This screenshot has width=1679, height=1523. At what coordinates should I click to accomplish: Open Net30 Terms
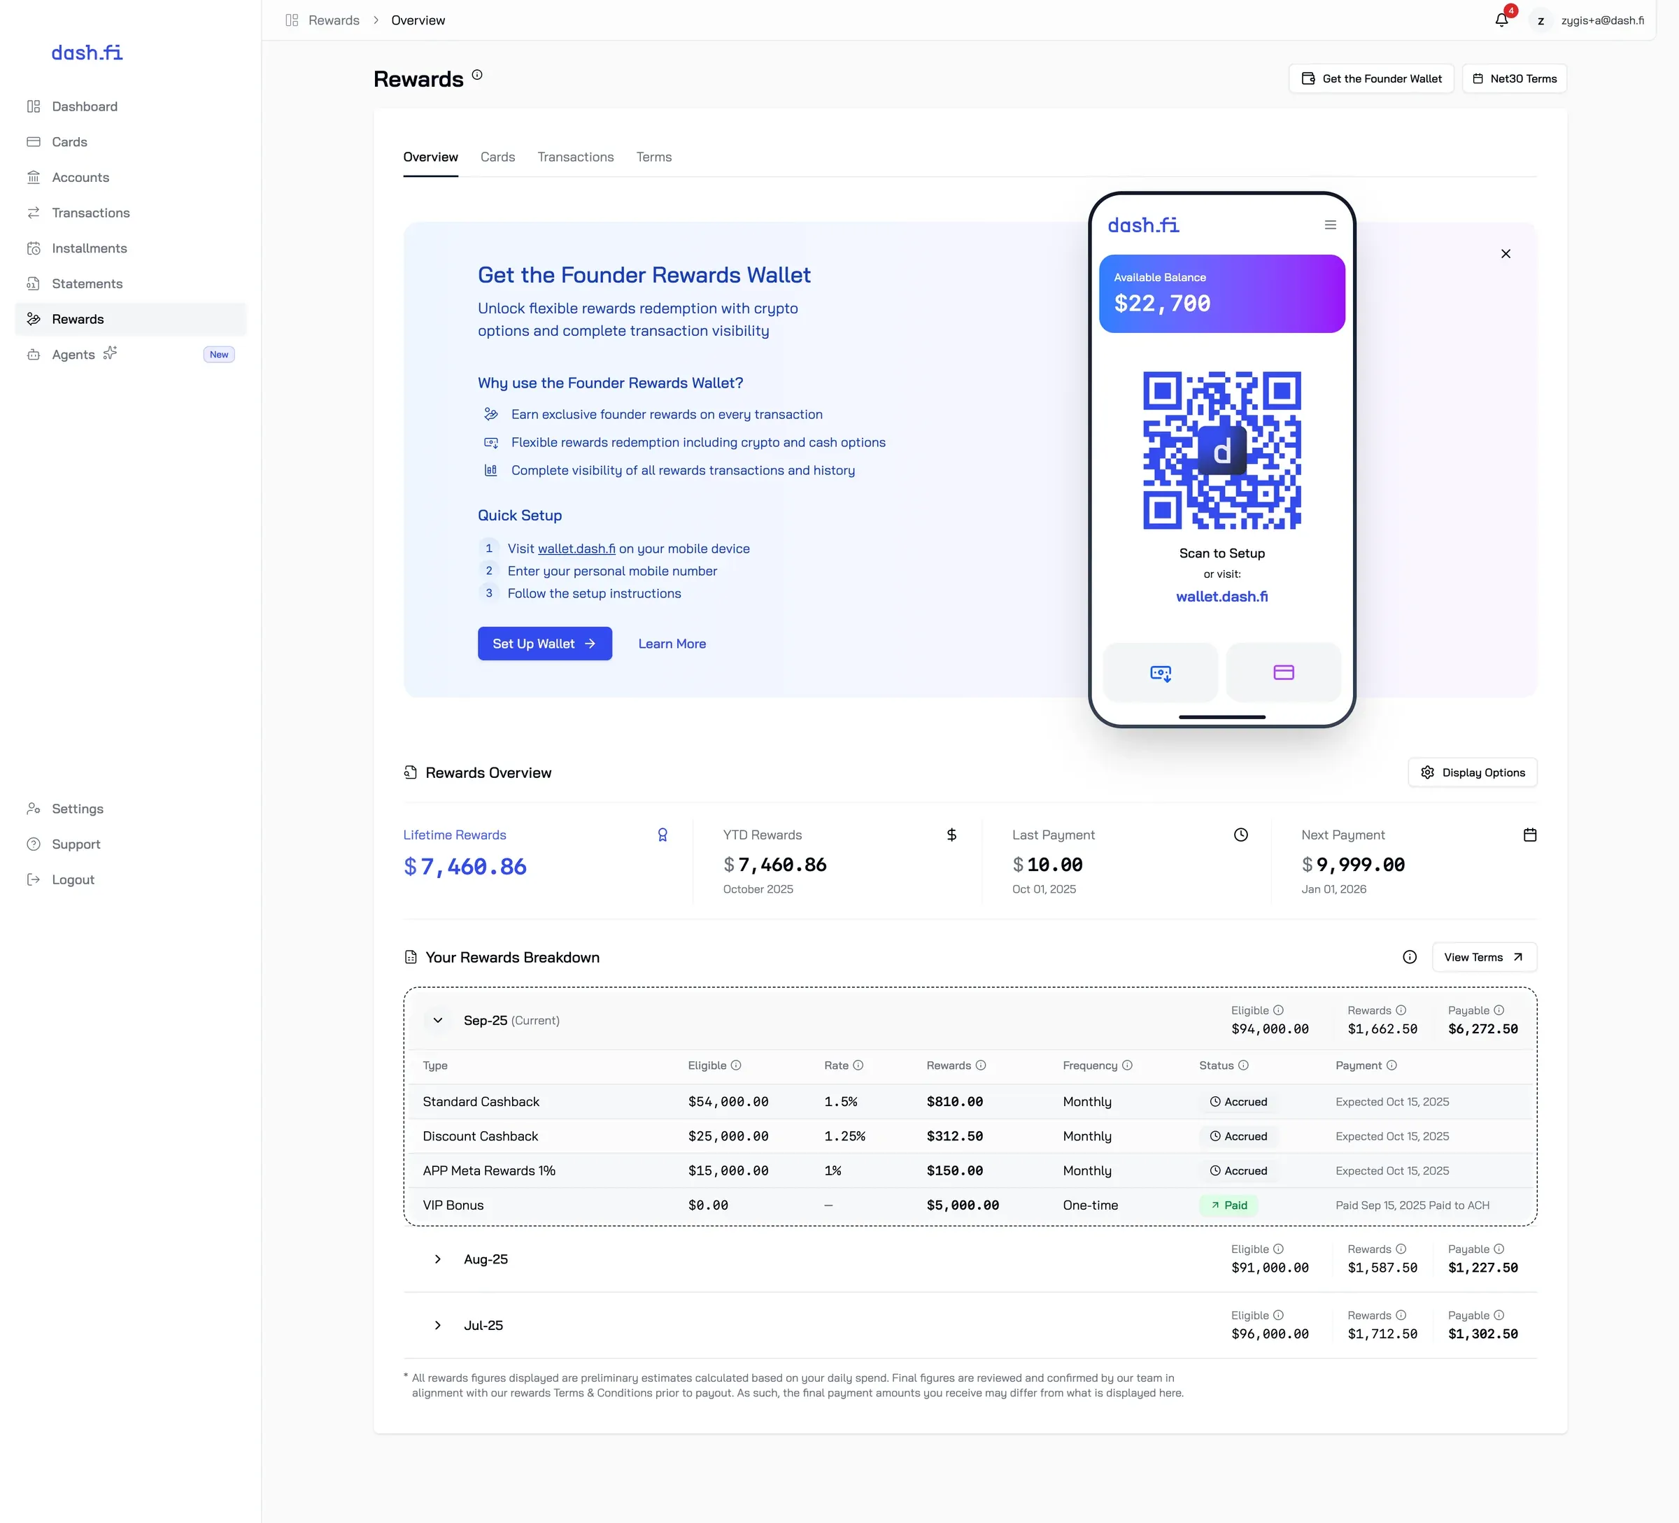(1513, 78)
